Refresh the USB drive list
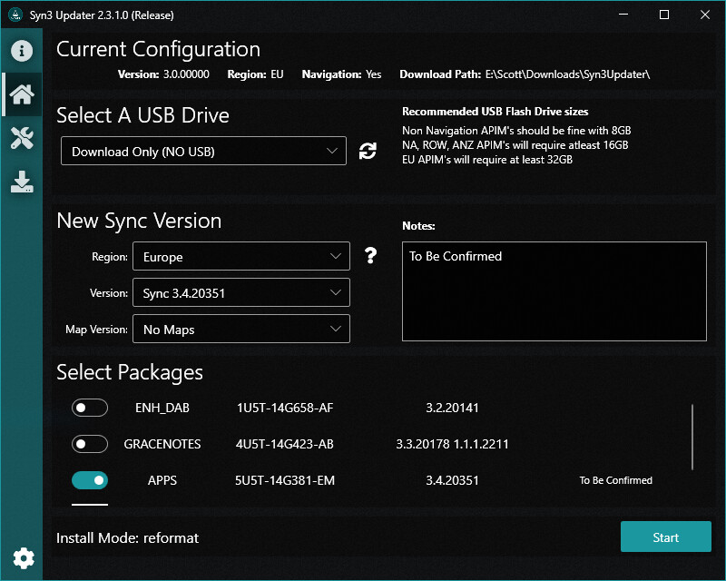The width and height of the screenshot is (726, 581). (368, 151)
